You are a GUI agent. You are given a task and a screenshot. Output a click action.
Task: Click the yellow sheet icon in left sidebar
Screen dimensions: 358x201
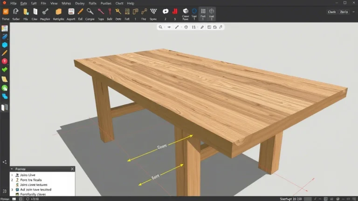(x=5, y=79)
